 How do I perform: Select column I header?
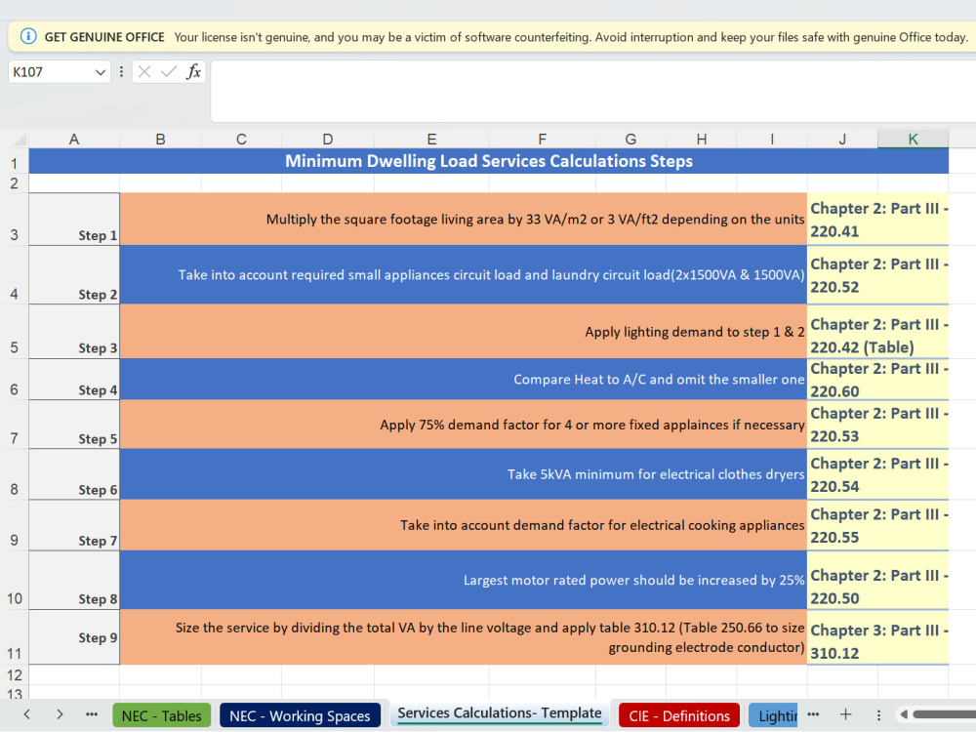(772, 140)
